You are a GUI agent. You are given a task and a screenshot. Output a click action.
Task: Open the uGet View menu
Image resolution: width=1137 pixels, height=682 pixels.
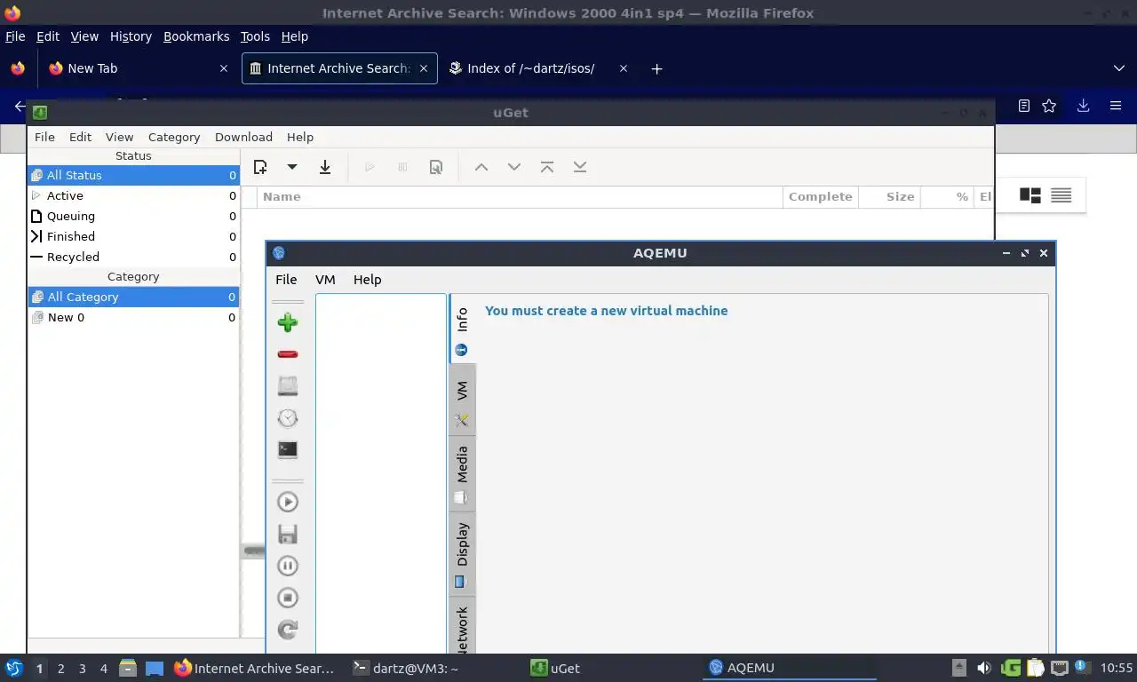(119, 137)
